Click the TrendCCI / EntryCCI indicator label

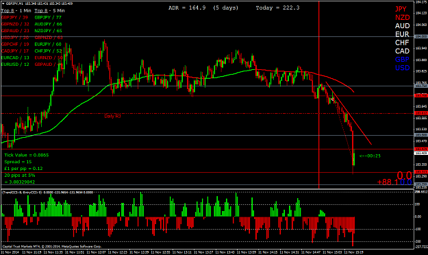47,193
